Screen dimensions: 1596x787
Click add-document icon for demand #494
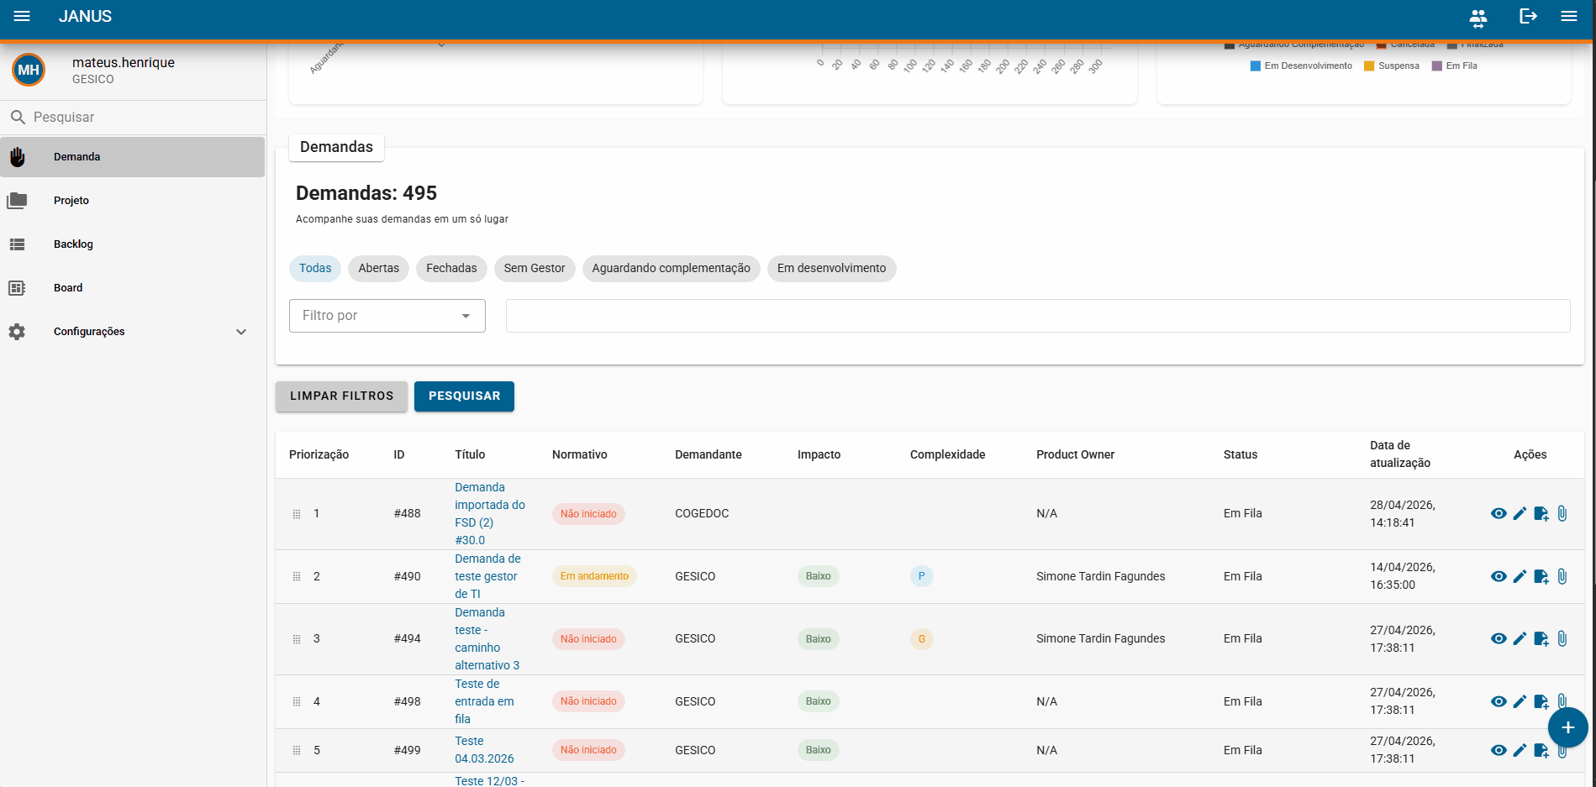click(1541, 639)
